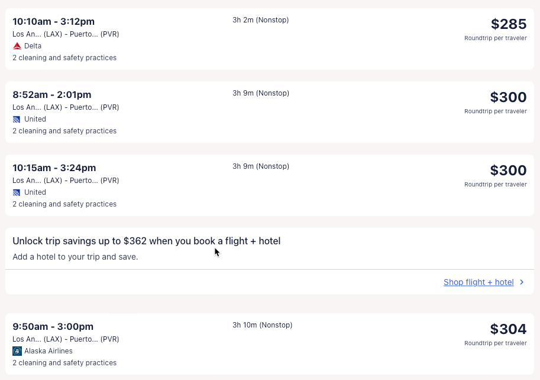This screenshot has height=380, width=540.
Task: View Alaska Airlines cleaning and safety practices
Action: (x=64, y=363)
